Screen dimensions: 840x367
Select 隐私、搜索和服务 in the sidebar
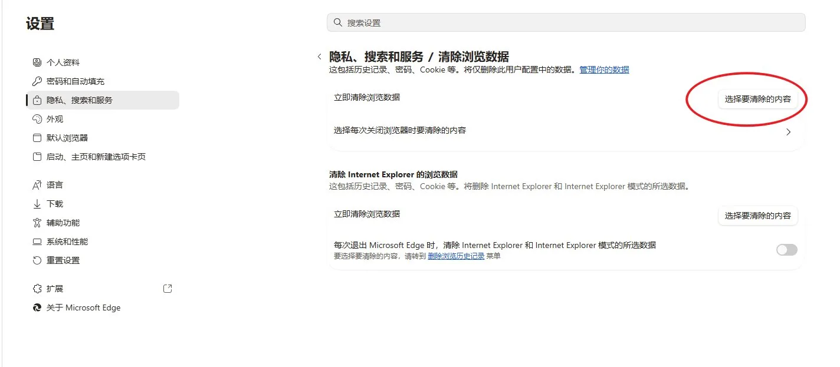[103, 100]
